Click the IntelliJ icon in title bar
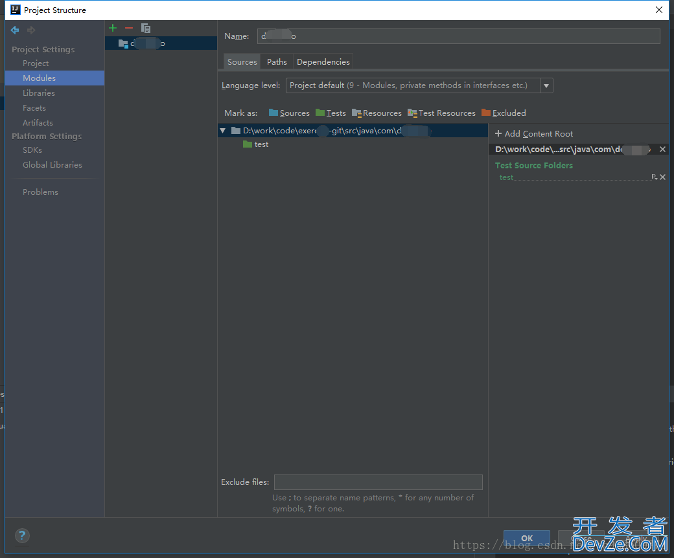The image size is (674, 558). click(16, 10)
